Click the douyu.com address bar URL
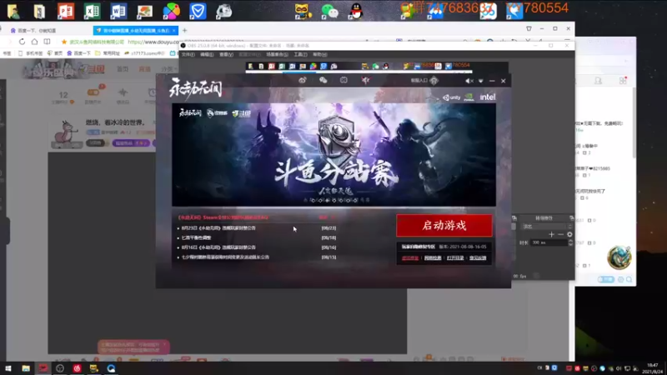This screenshot has height=375, width=667. pyautogui.click(x=153, y=42)
